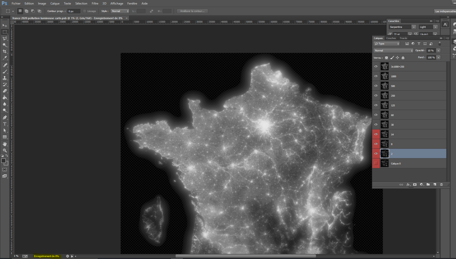Hide the layer named 125
The image size is (456, 259).
click(376, 105)
